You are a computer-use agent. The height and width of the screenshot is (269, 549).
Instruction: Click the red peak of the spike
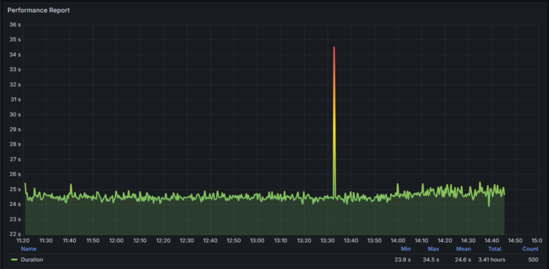coord(334,49)
